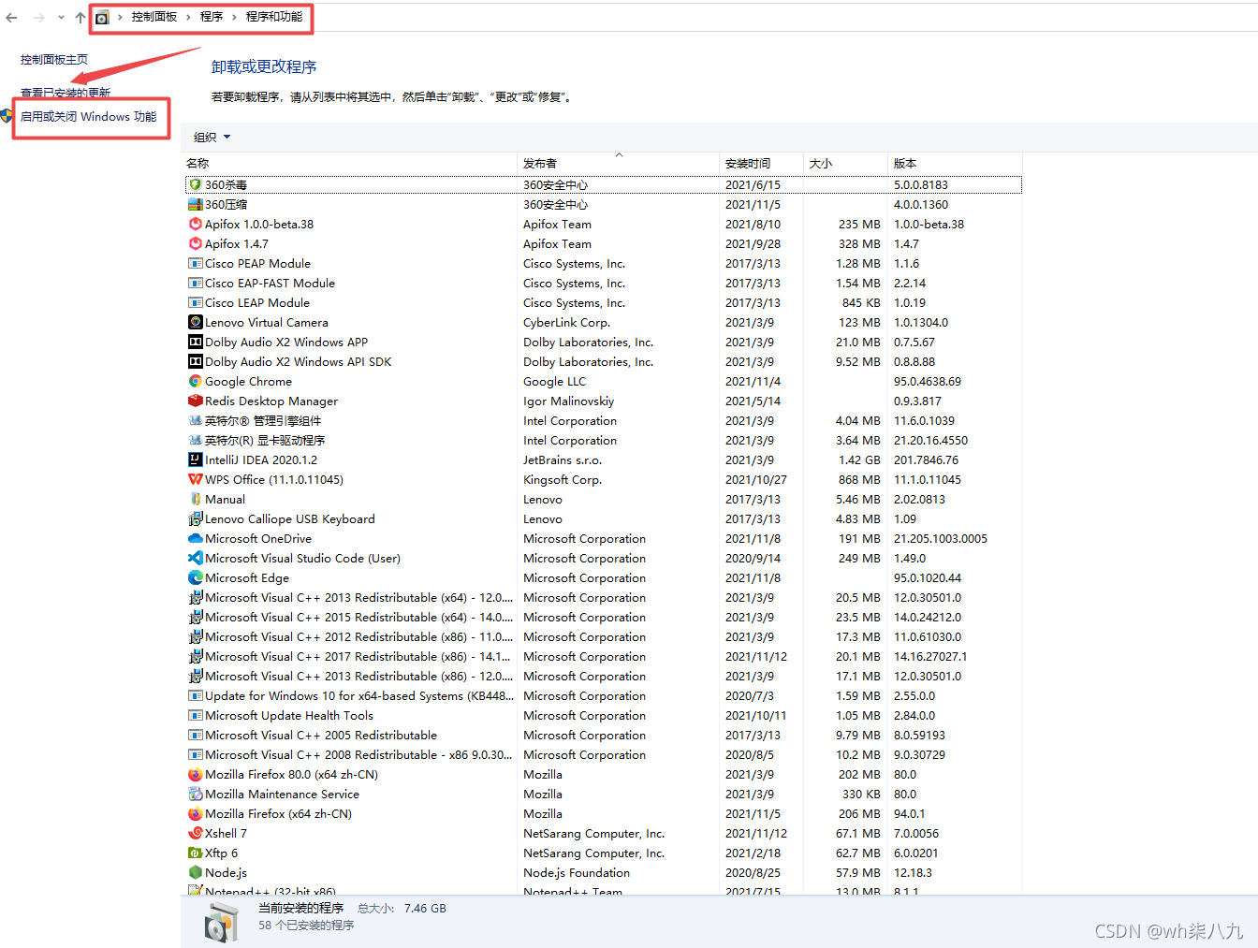Select Microsoft Visual C++ 2005 Redistributable
Image resolution: width=1258 pixels, height=948 pixels.
coord(604,735)
